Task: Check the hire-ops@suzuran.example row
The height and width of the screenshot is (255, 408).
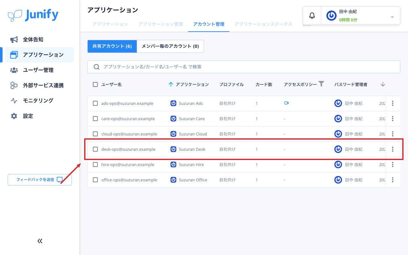Action: [x=95, y=164]
